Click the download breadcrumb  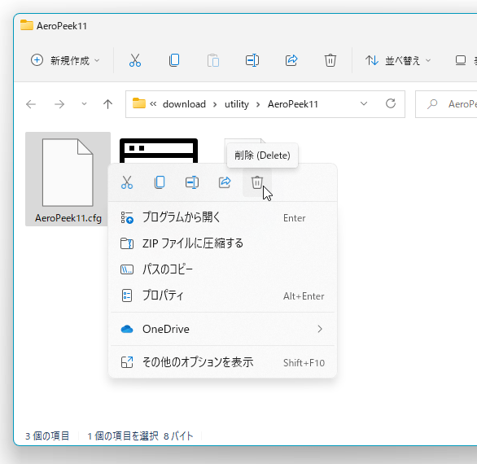[x=184, y=104]
